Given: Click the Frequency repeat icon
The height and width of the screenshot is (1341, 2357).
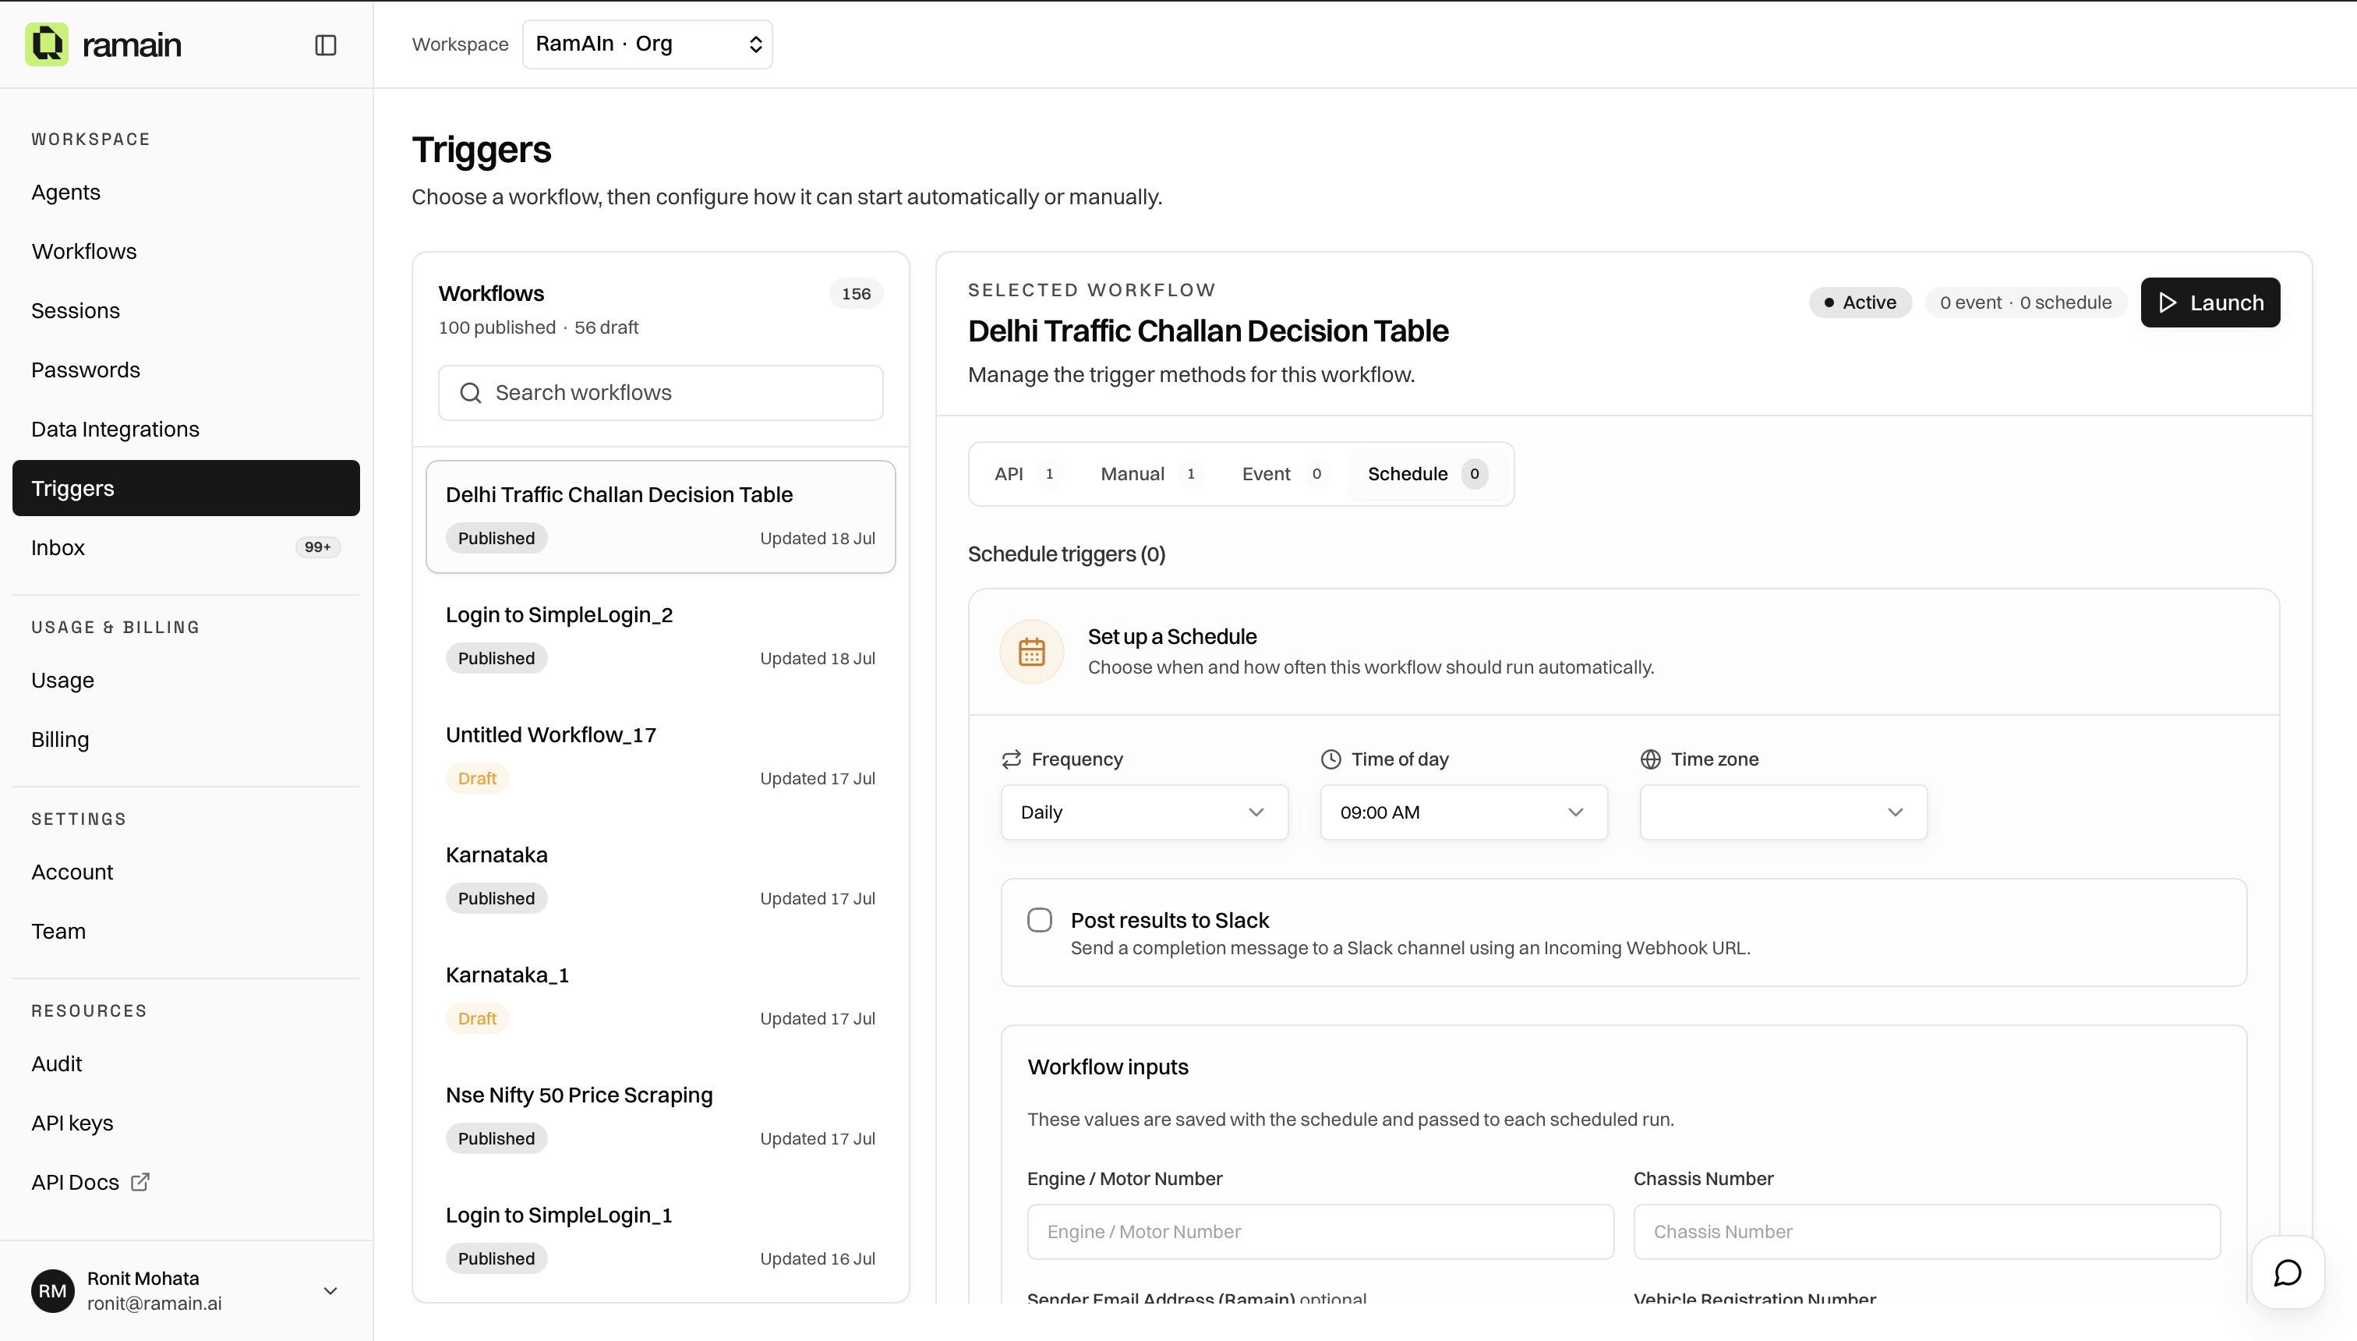Looking at the screenshot, I should click(x=1011, y=759).
